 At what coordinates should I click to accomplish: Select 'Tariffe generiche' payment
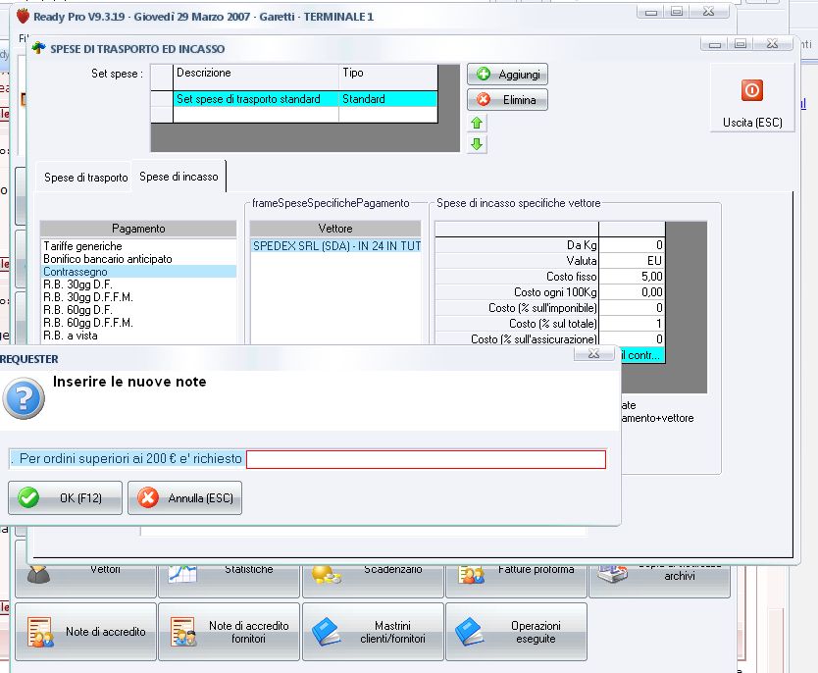pyautogui.click(x=138, y=246)
